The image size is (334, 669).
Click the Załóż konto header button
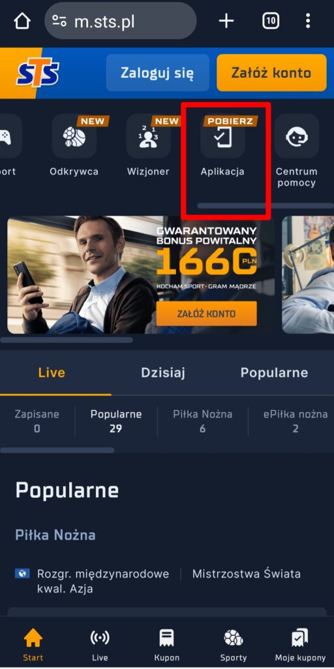pyautogui.click(x=271, y=73)
